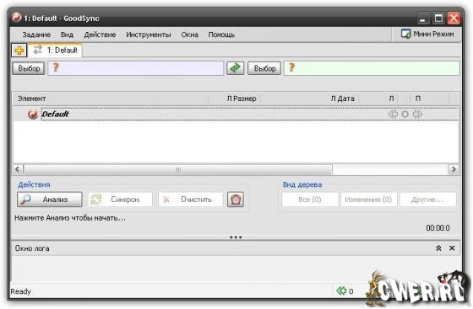Click the circle no-copy icon in the Default row
The image size is (473, 309).
[405, 114]
